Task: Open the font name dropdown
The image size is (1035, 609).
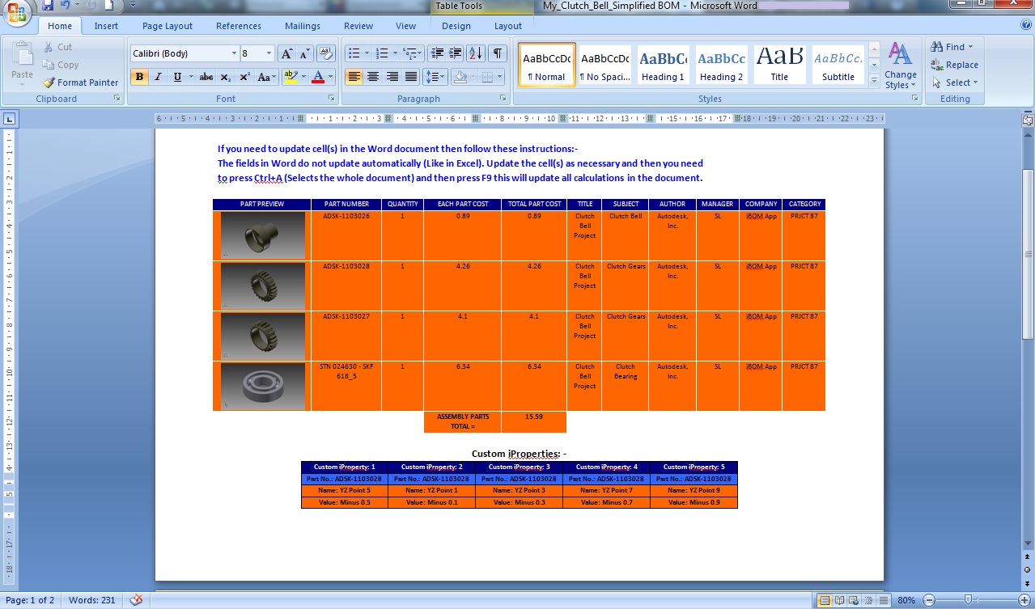Action: click(232, 53)
